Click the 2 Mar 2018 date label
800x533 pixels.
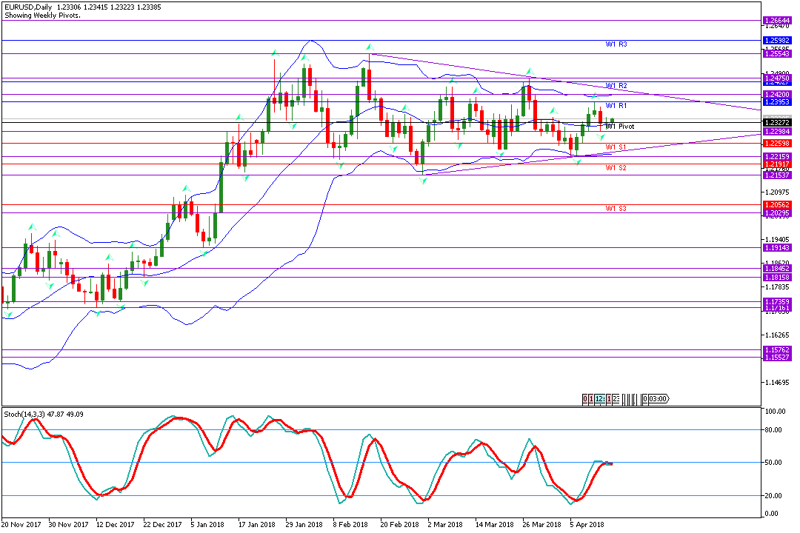click(445, 524)
